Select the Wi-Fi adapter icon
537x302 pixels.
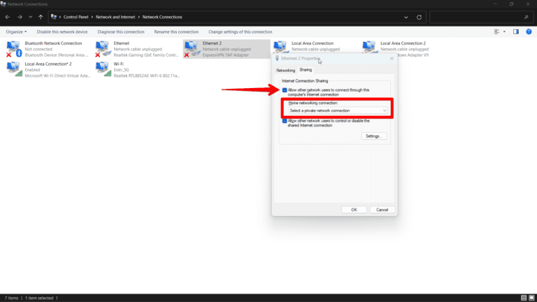tap(103, 69)
